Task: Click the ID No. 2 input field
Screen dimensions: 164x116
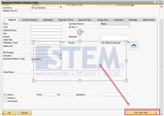Action: [x=115, y=27]
